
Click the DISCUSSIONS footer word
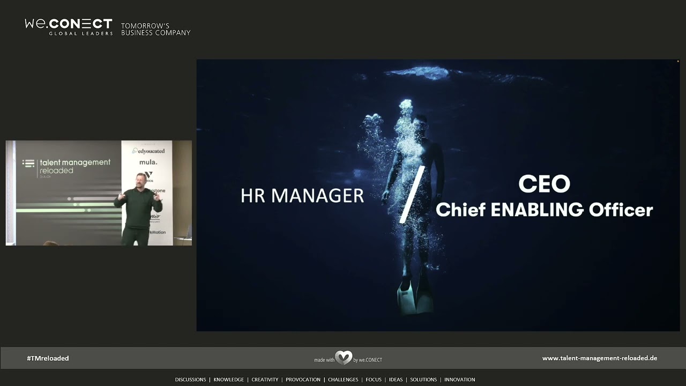(x=190, y=380)
